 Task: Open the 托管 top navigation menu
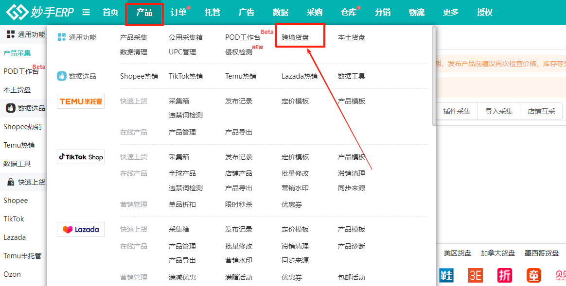(x=212, y=12)
